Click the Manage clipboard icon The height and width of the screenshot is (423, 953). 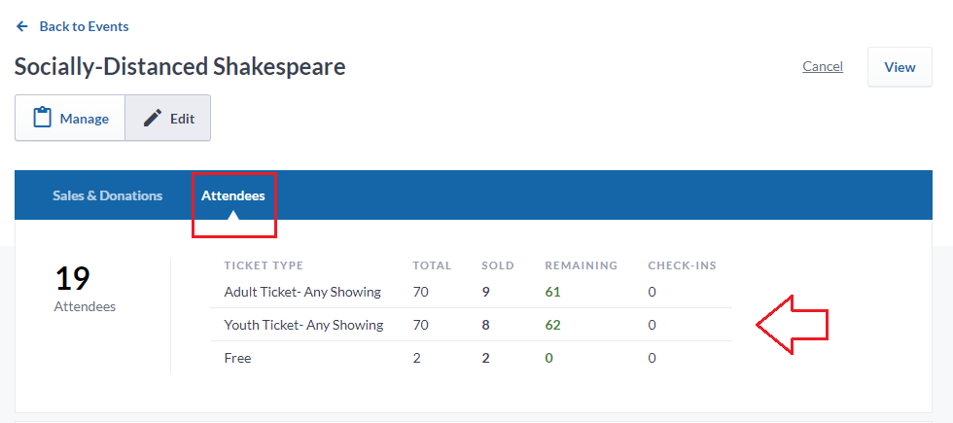42,118
